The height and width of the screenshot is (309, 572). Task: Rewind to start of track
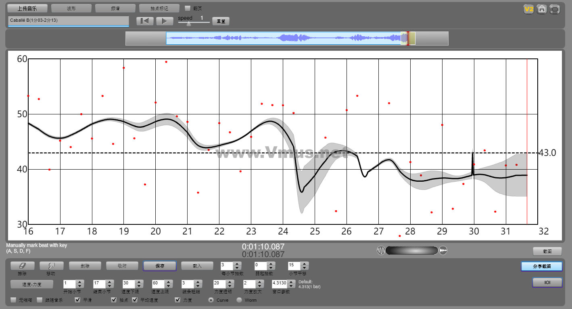(x=145, y=21)
